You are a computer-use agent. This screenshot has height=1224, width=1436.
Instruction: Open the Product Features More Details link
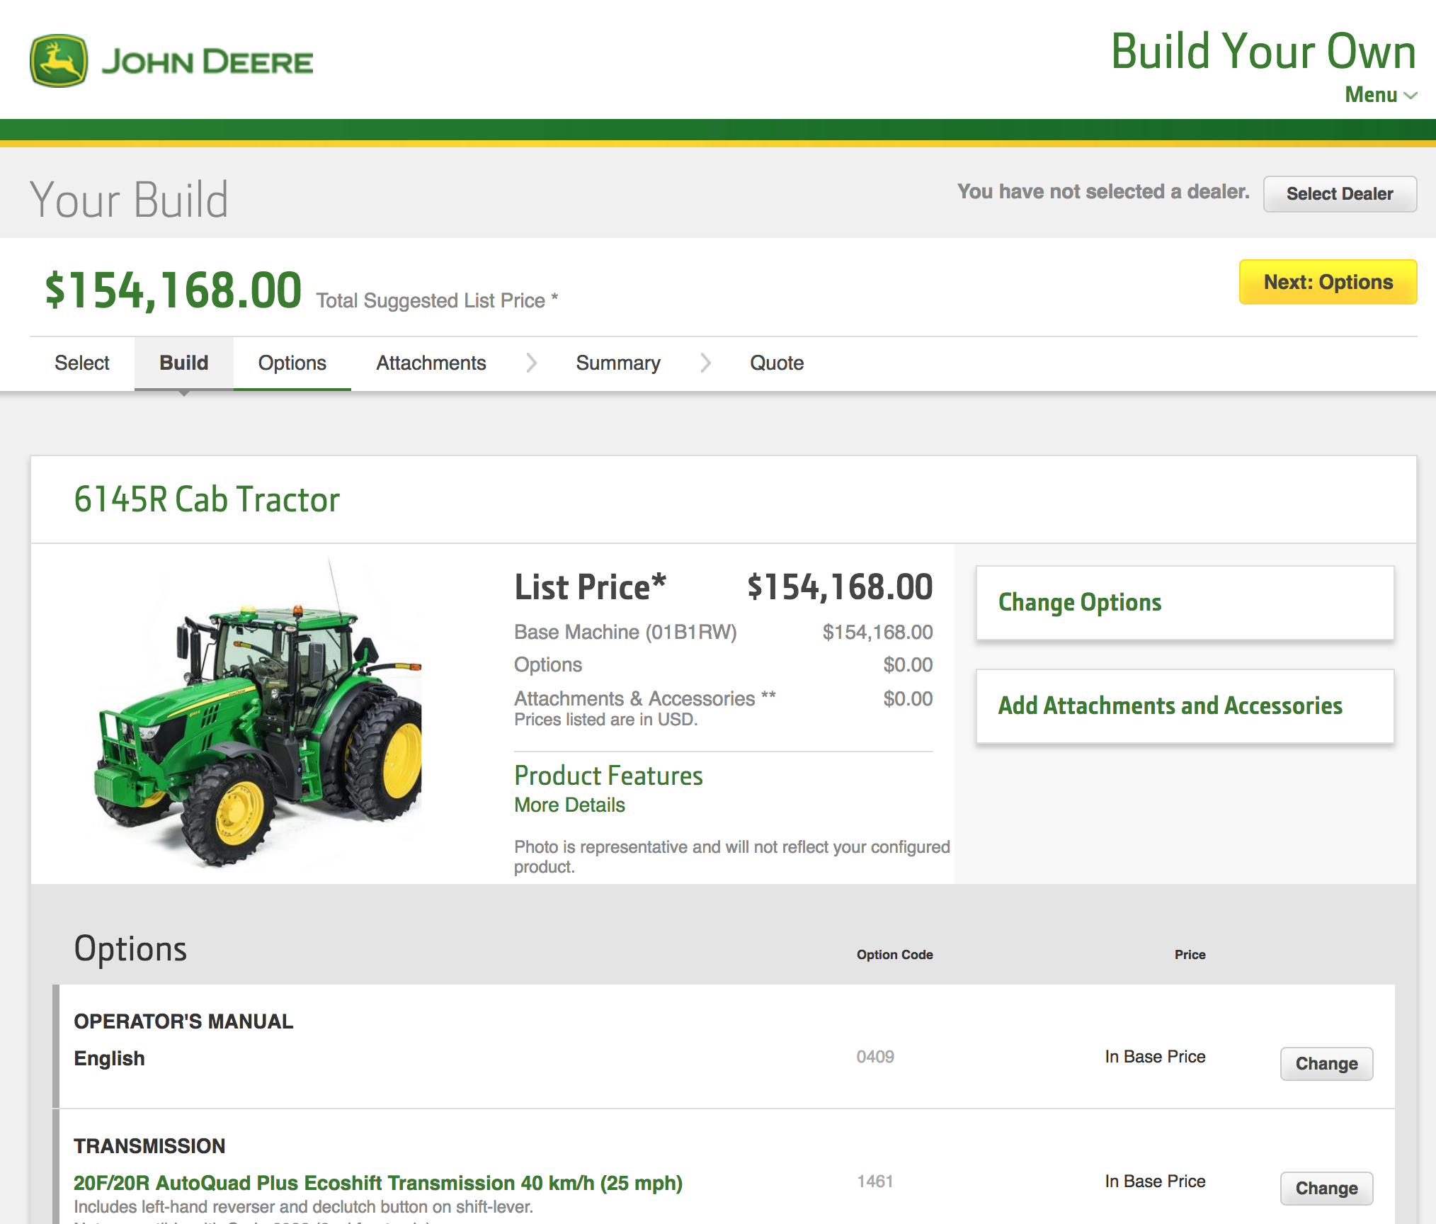tap(569, 805)
